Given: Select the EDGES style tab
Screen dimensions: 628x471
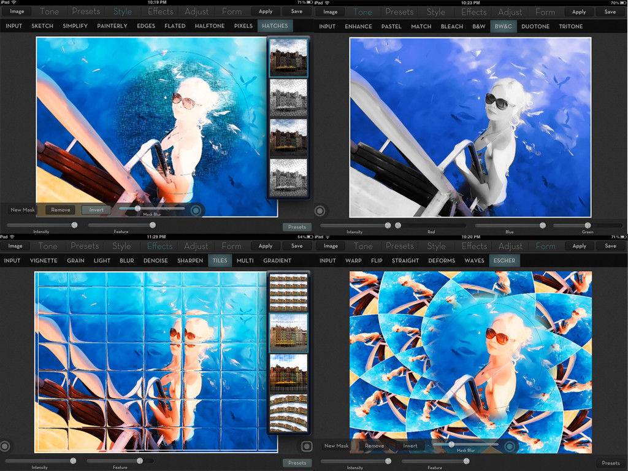Looking at the screenshot, I should point(146,26).
